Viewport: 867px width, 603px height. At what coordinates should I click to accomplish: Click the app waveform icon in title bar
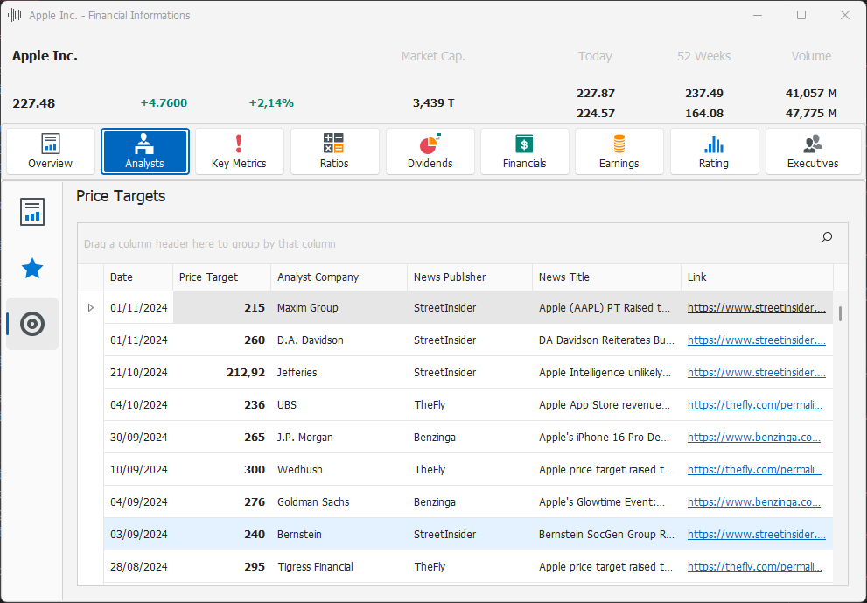(x=14, y=16)
